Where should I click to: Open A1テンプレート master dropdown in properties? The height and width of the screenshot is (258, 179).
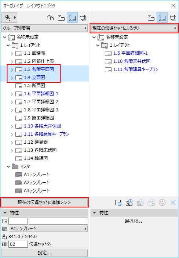click(x=48, y=229)
